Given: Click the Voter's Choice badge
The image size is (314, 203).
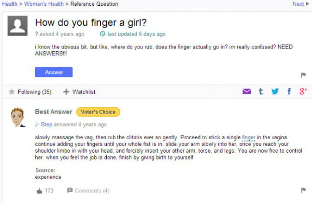Looking at the screenshot, I should coord(98,112).
